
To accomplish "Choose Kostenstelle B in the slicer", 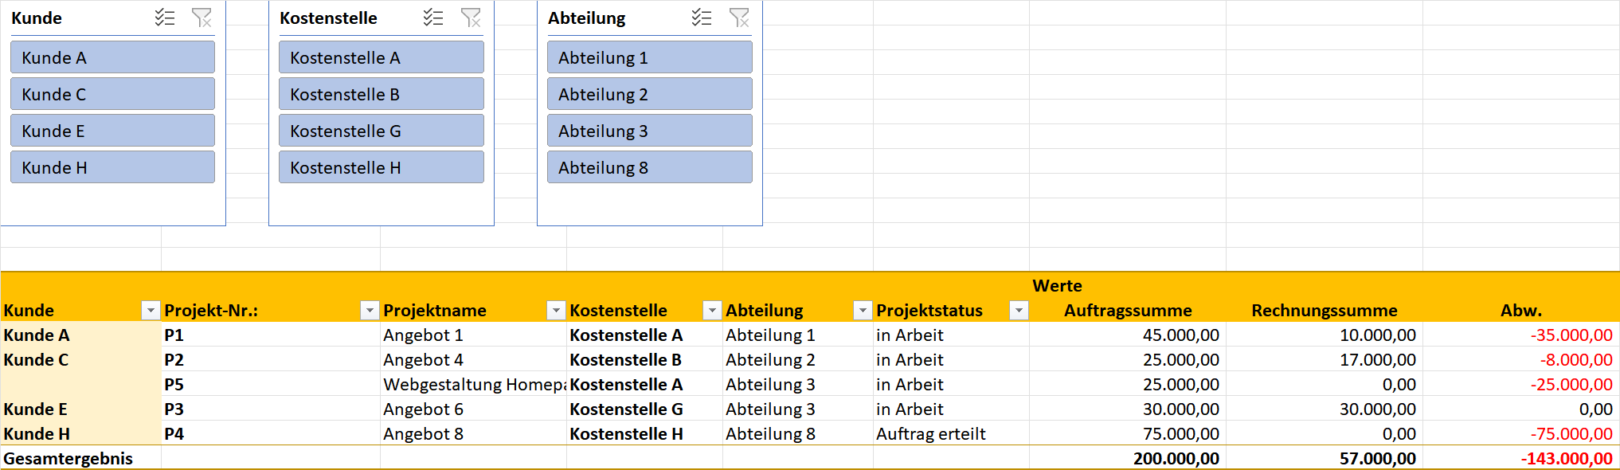I will pyautogui.click(x=381, y=94).
